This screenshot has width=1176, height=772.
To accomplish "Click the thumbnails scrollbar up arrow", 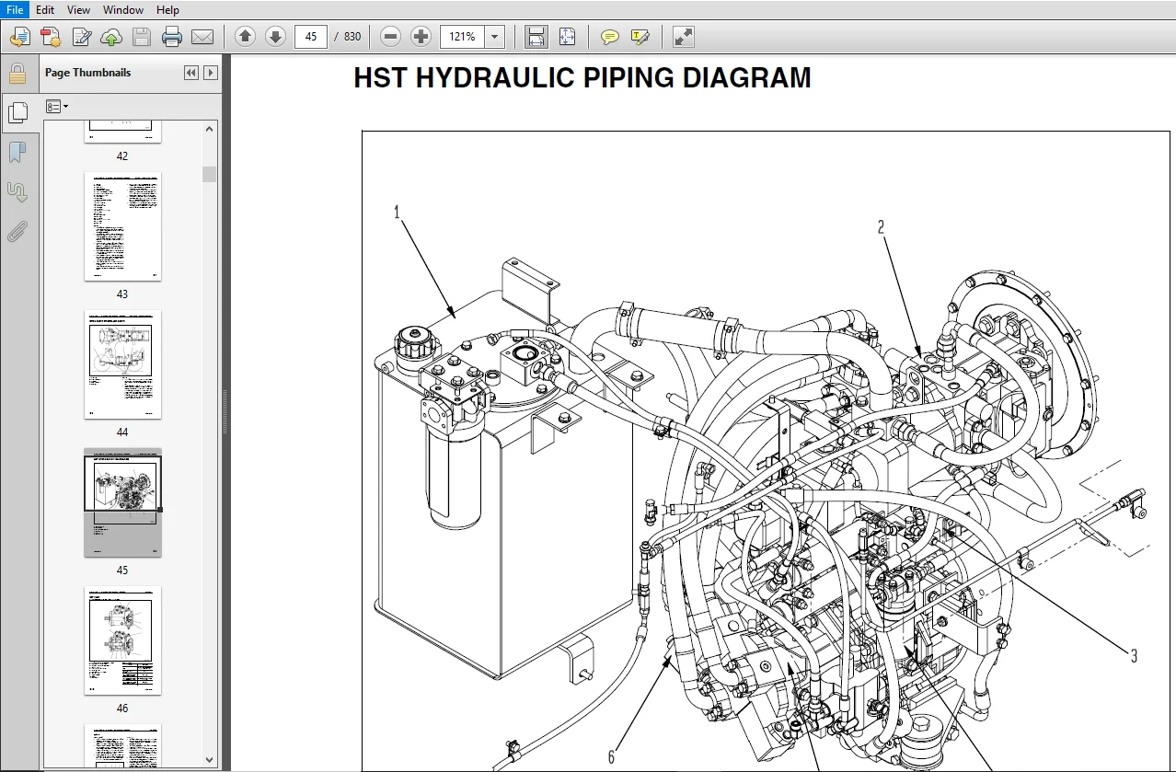I will click(x=210, y=128).
